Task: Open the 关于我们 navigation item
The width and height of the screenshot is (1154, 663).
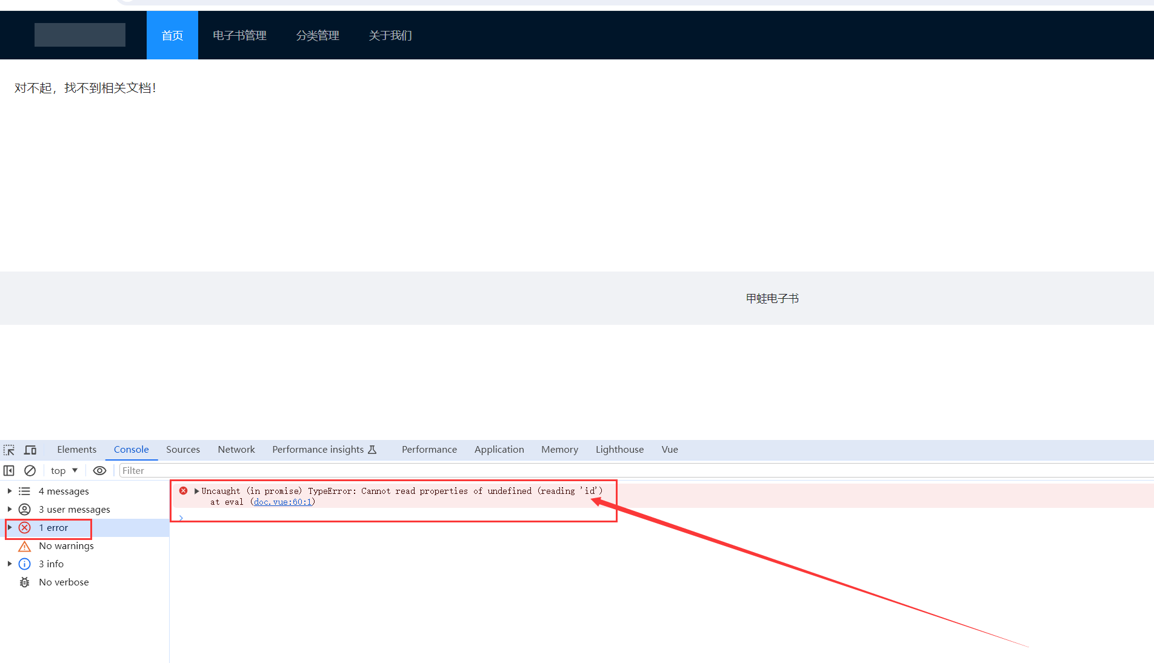Action: tap(390, 35)
